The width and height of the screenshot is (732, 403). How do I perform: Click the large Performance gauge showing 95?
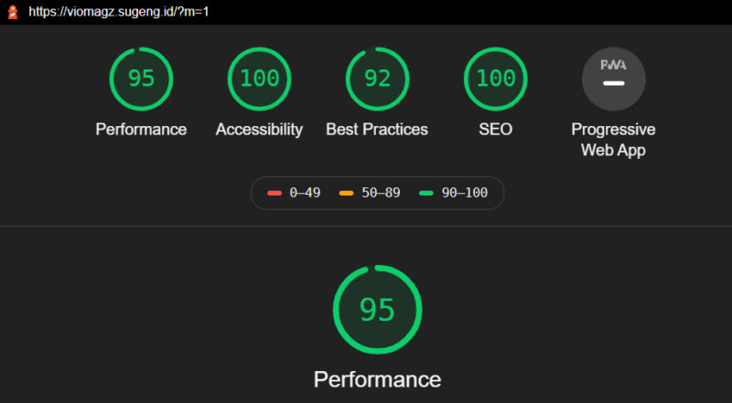[x=377, y=310]
